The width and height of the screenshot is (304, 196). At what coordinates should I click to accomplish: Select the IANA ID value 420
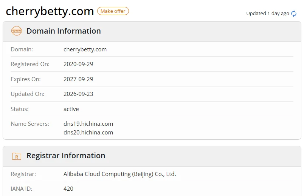click(x=68, y=189)
